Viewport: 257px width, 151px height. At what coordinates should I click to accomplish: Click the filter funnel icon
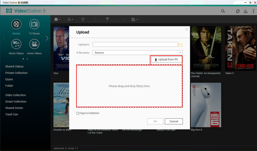click(83, 20)
